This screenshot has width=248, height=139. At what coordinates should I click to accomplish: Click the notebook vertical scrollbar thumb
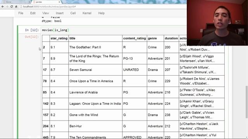point(246,102)
